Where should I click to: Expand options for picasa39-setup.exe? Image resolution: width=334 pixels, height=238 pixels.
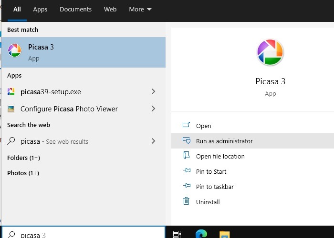point(153,91)
